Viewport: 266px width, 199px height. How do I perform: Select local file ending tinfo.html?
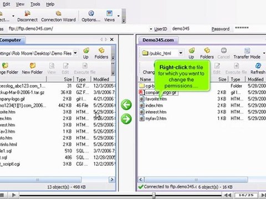click(x=8, y=144)
